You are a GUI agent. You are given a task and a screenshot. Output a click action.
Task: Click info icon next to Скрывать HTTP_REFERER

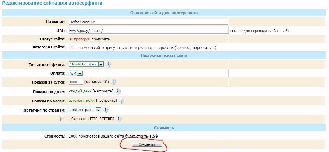click(x=119, y=119)
